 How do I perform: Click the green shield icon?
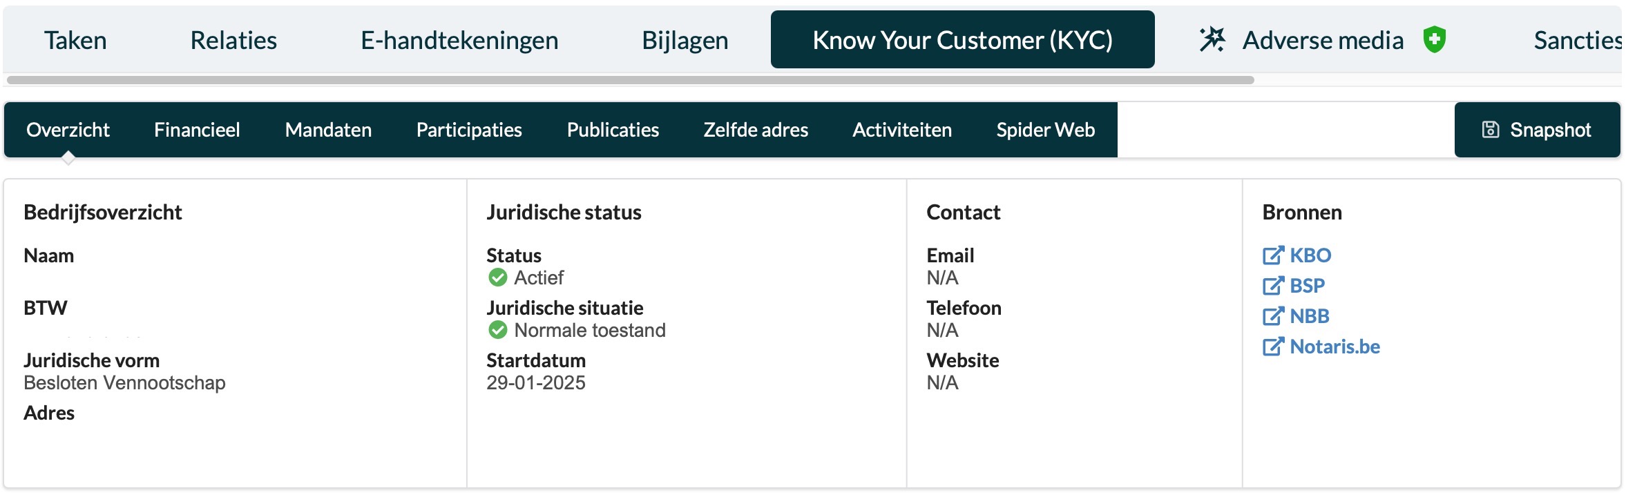pos(1435,39)
